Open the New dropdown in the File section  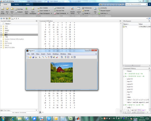point(7,10)
